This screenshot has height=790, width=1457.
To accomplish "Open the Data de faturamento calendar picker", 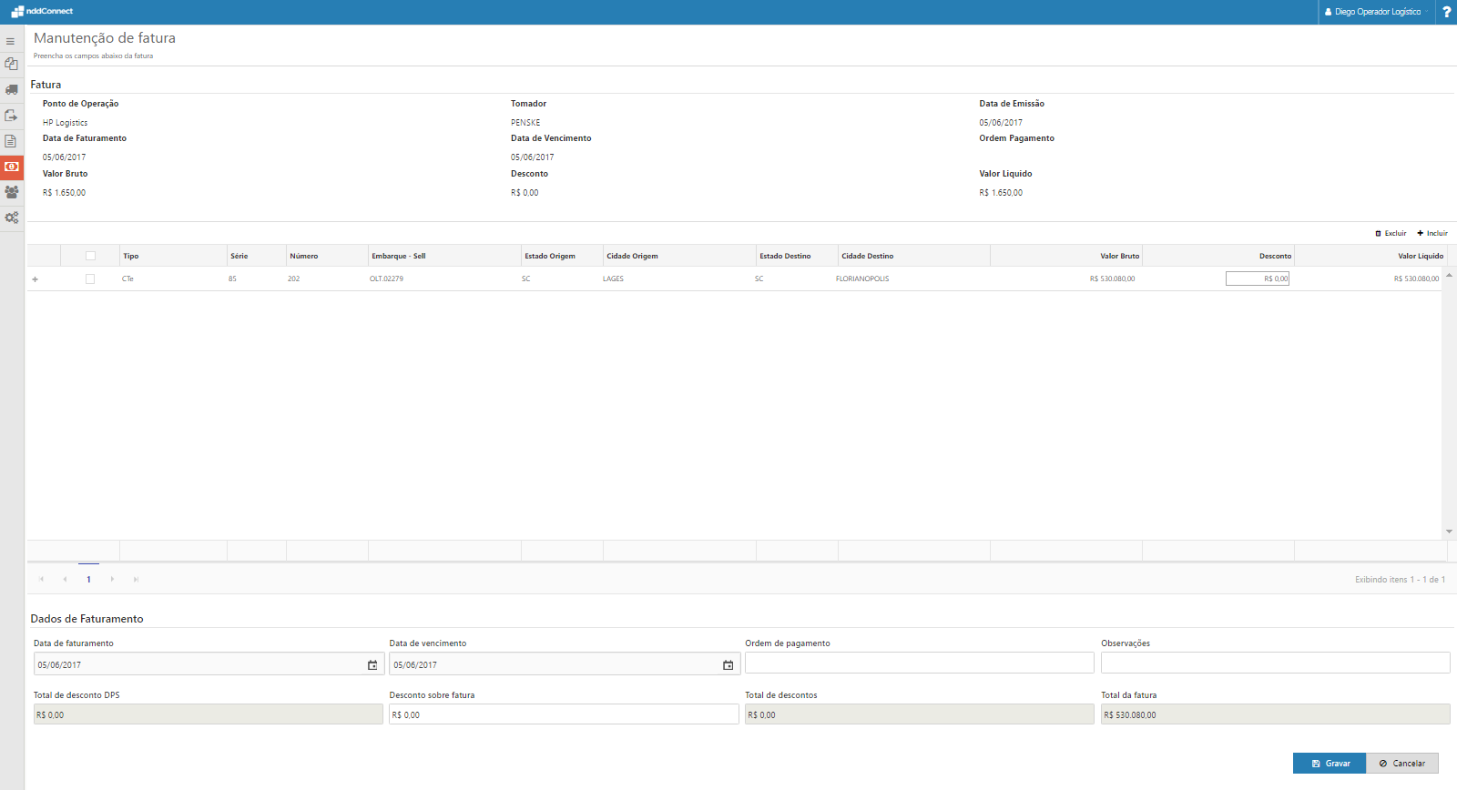I will click(372, 665).
